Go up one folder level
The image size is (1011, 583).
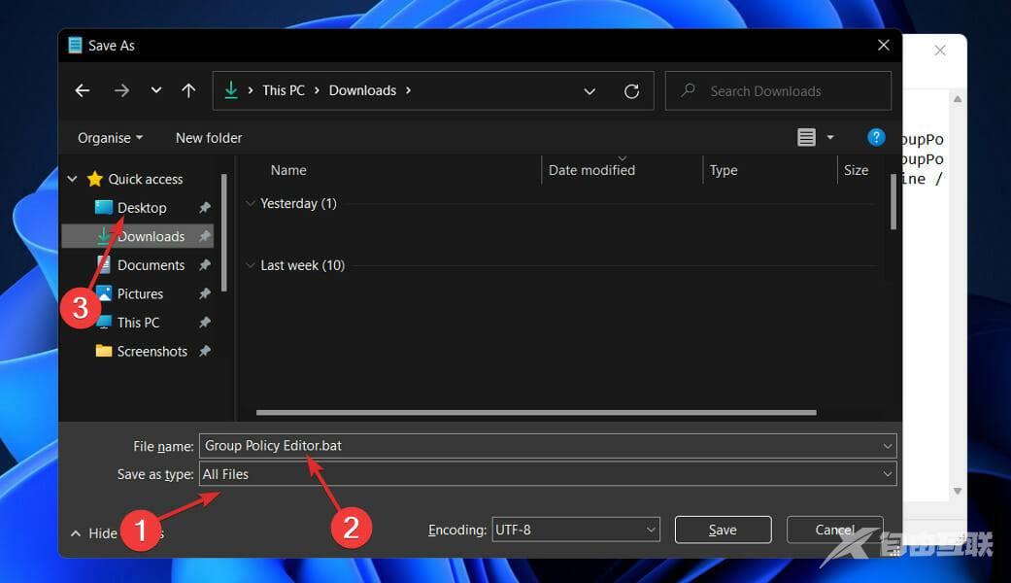tap(188, 90)
